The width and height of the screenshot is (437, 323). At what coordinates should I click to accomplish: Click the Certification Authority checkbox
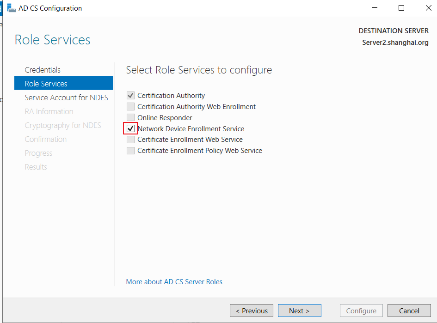pyautogui.click(x=130, y=96)
